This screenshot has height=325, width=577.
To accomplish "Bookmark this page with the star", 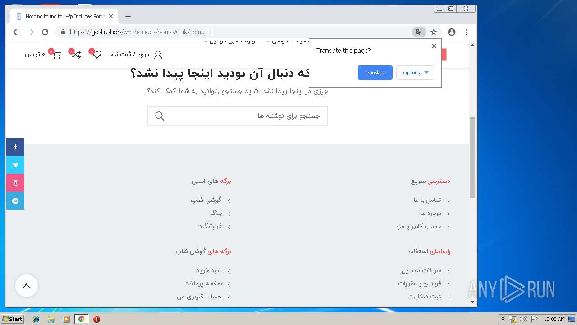I will (x=434, y=32).
